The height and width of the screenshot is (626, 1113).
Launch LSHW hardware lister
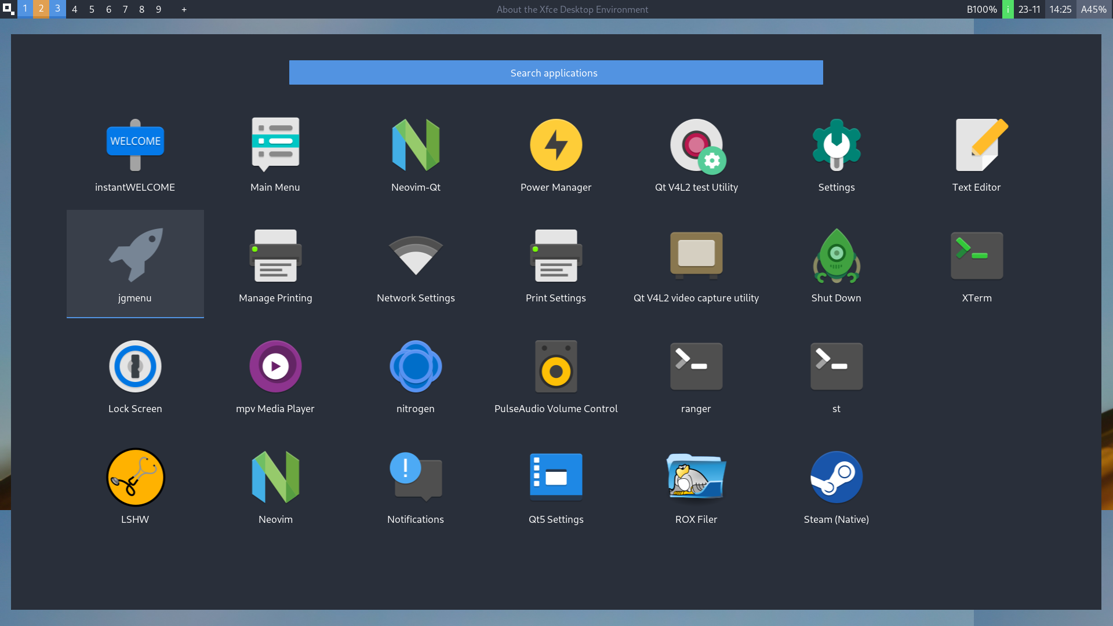pyautogui.click(x=135, y=477)
